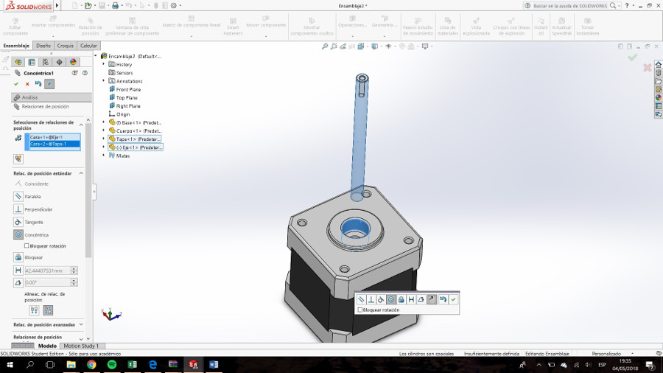Image resolution: width=663 pixels, height=373 pixels.
Task: Open the display style cube dropdown
Action: pyautogui.click(x=375, y=46)
